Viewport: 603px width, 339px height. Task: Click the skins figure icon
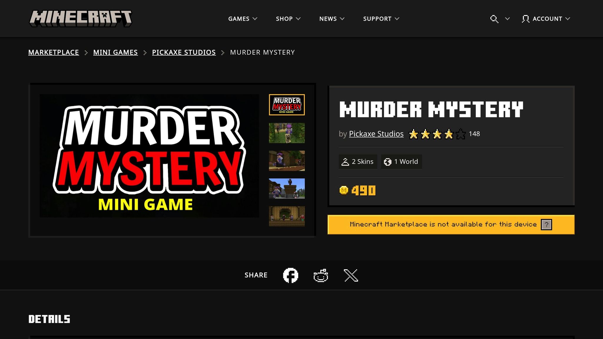tap(345, 162)
